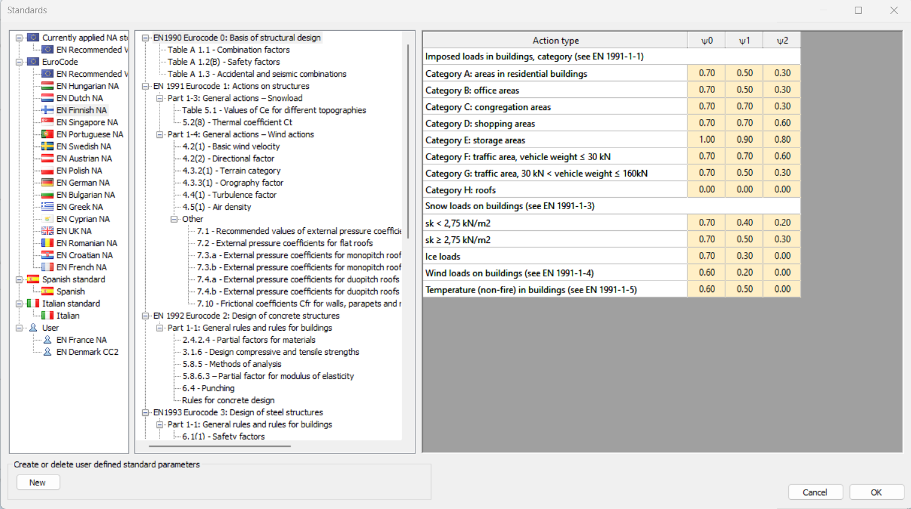
Task: Click the Singapore flag icon
Action: tap(47, 122)
